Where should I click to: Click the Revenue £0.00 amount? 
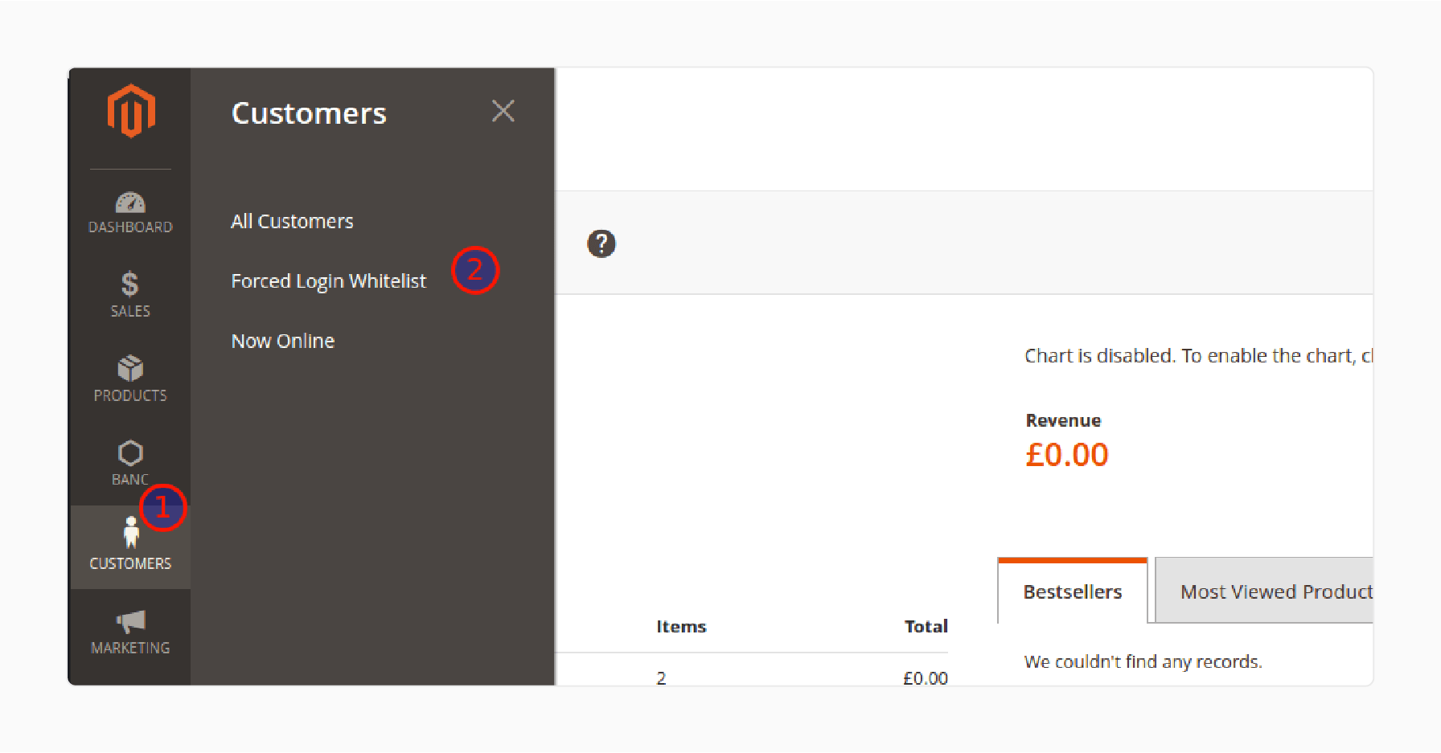[x=1066, y=454]
